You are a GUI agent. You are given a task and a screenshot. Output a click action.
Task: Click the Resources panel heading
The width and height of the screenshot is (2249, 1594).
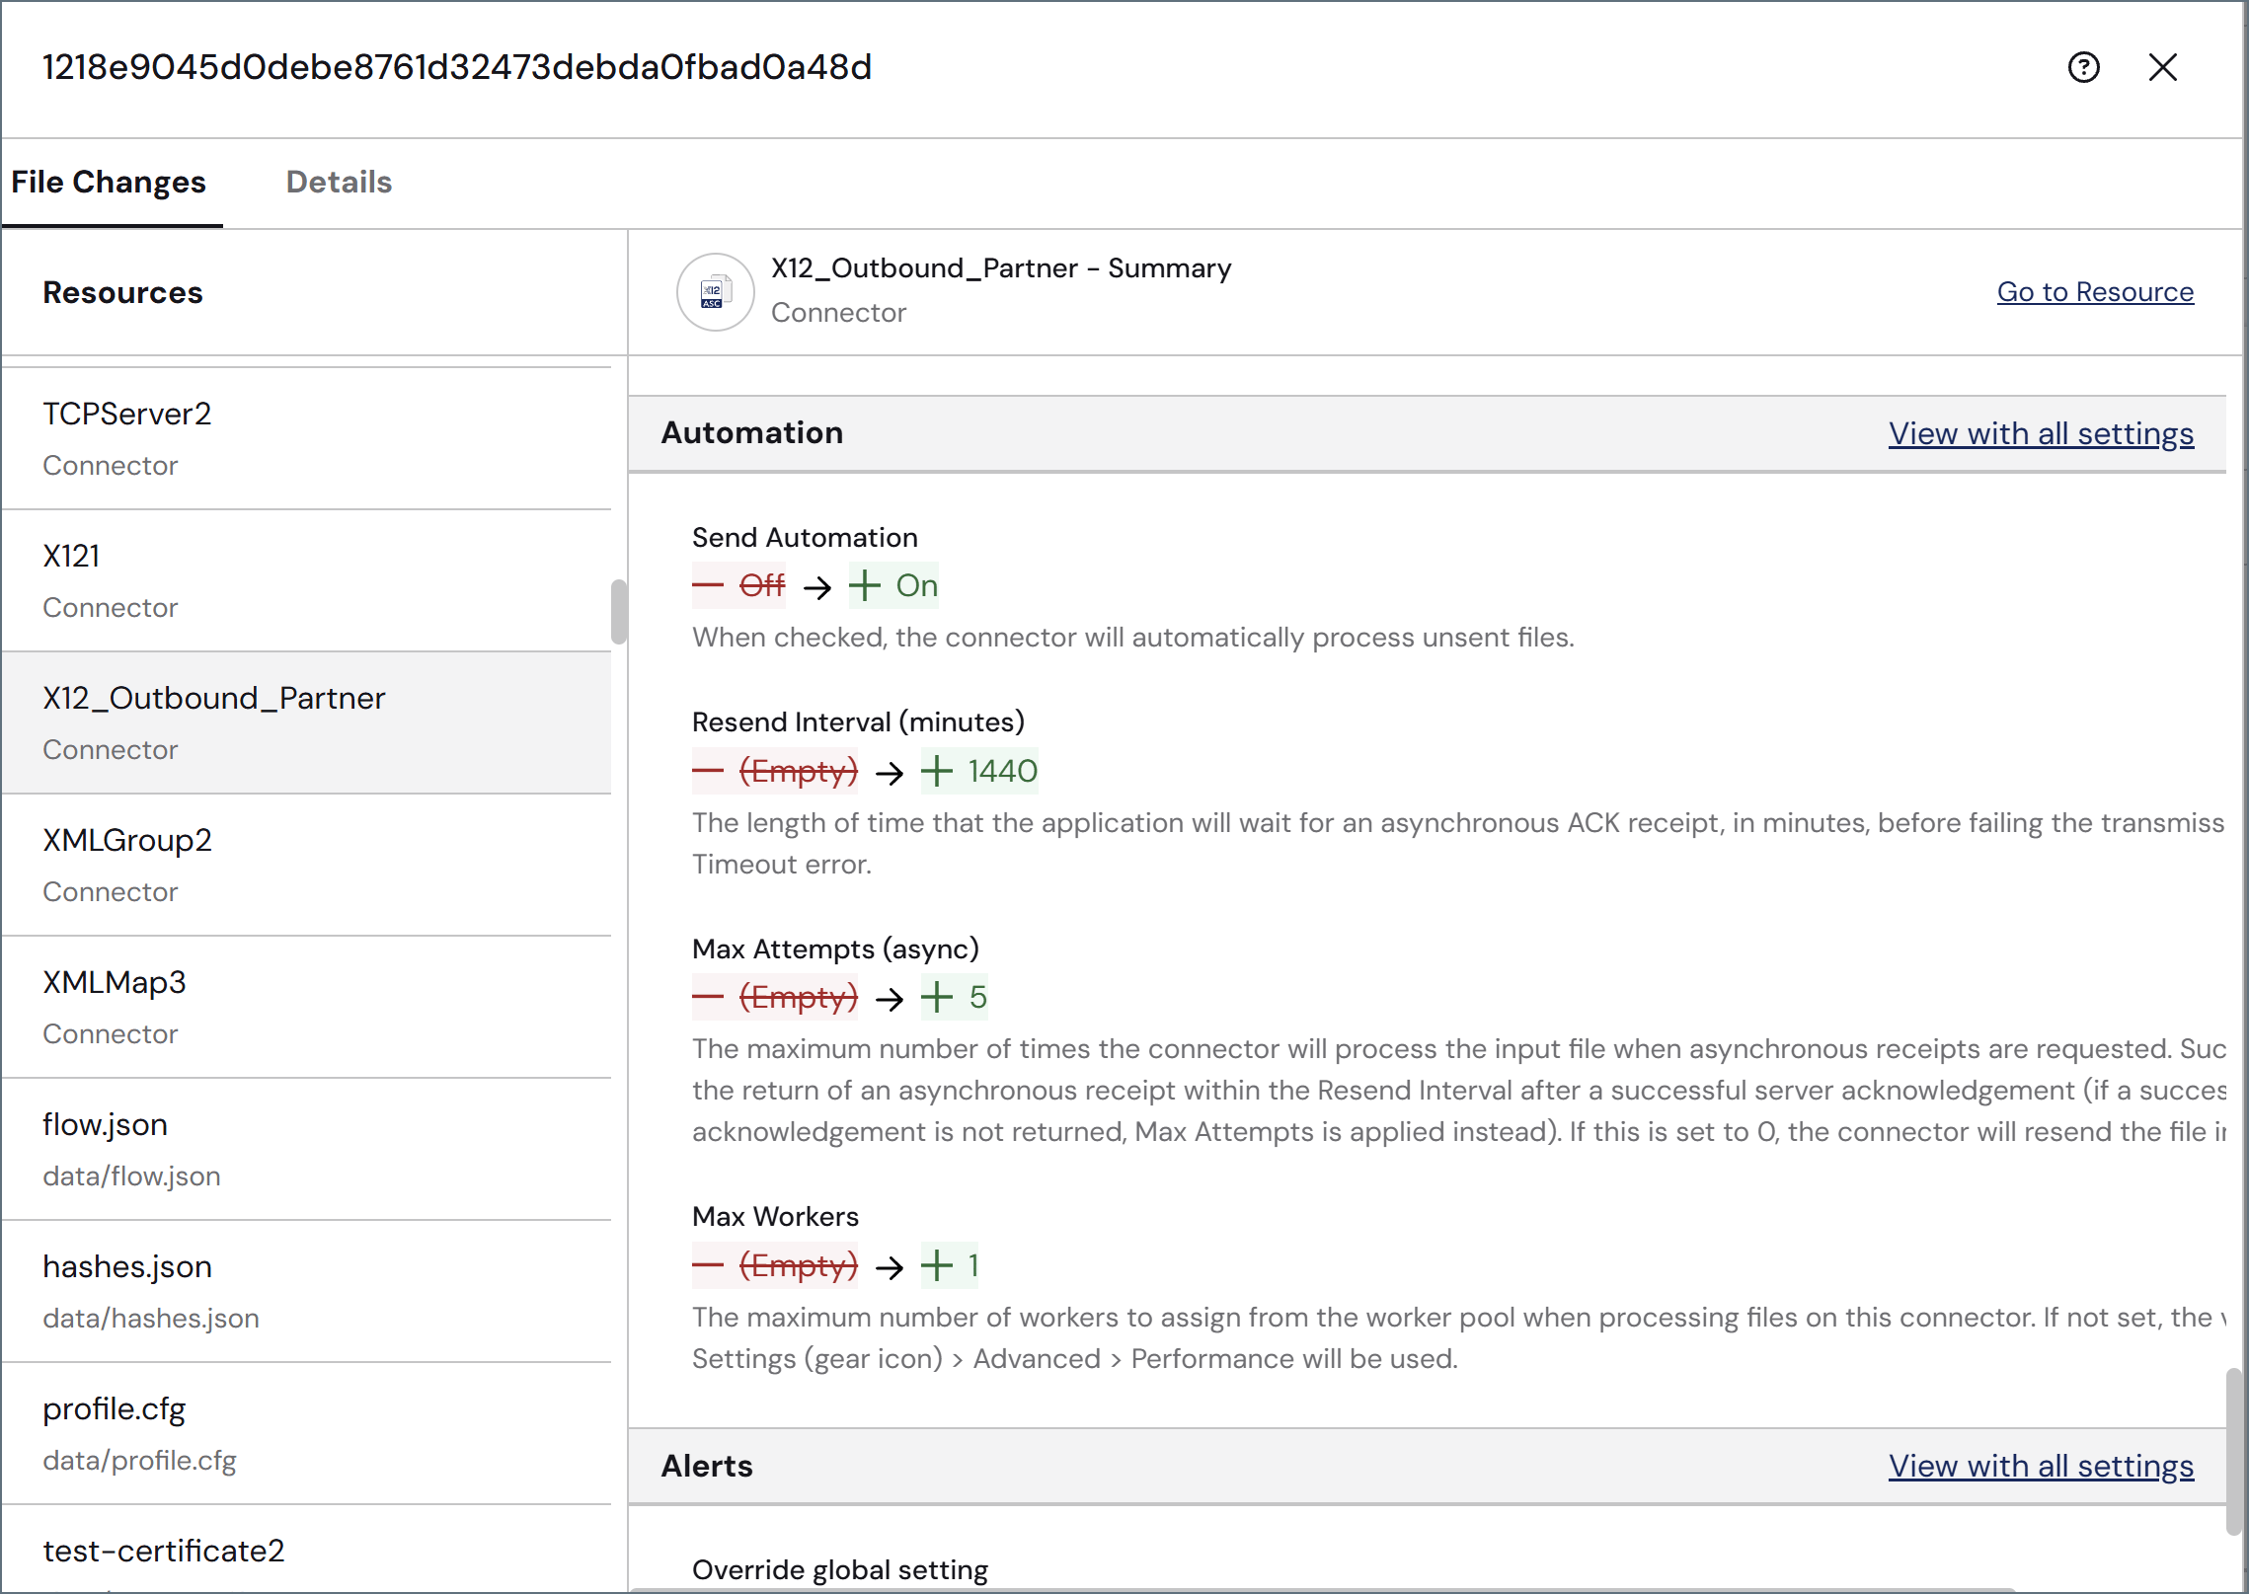click(122, 292)
